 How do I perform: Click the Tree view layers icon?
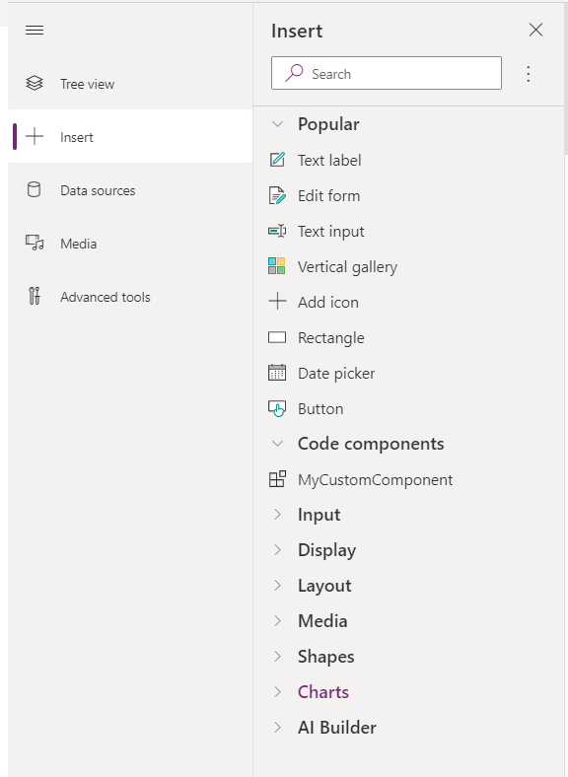pos(35,83)
